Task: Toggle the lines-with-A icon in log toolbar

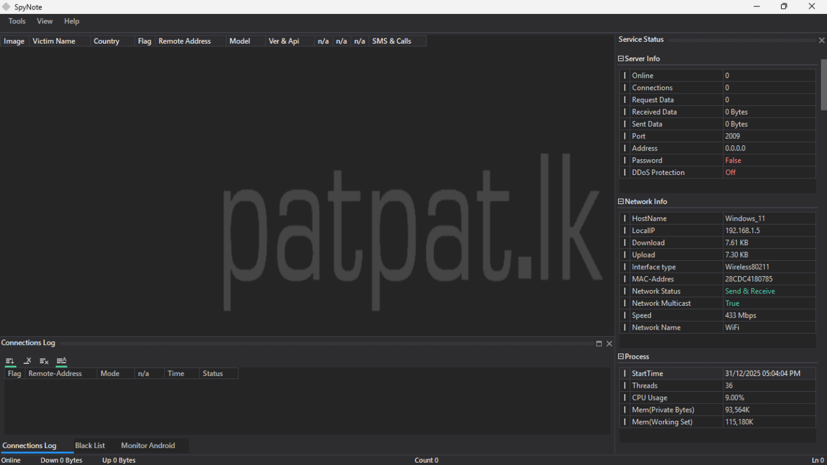Action: [x=61, y=361]
